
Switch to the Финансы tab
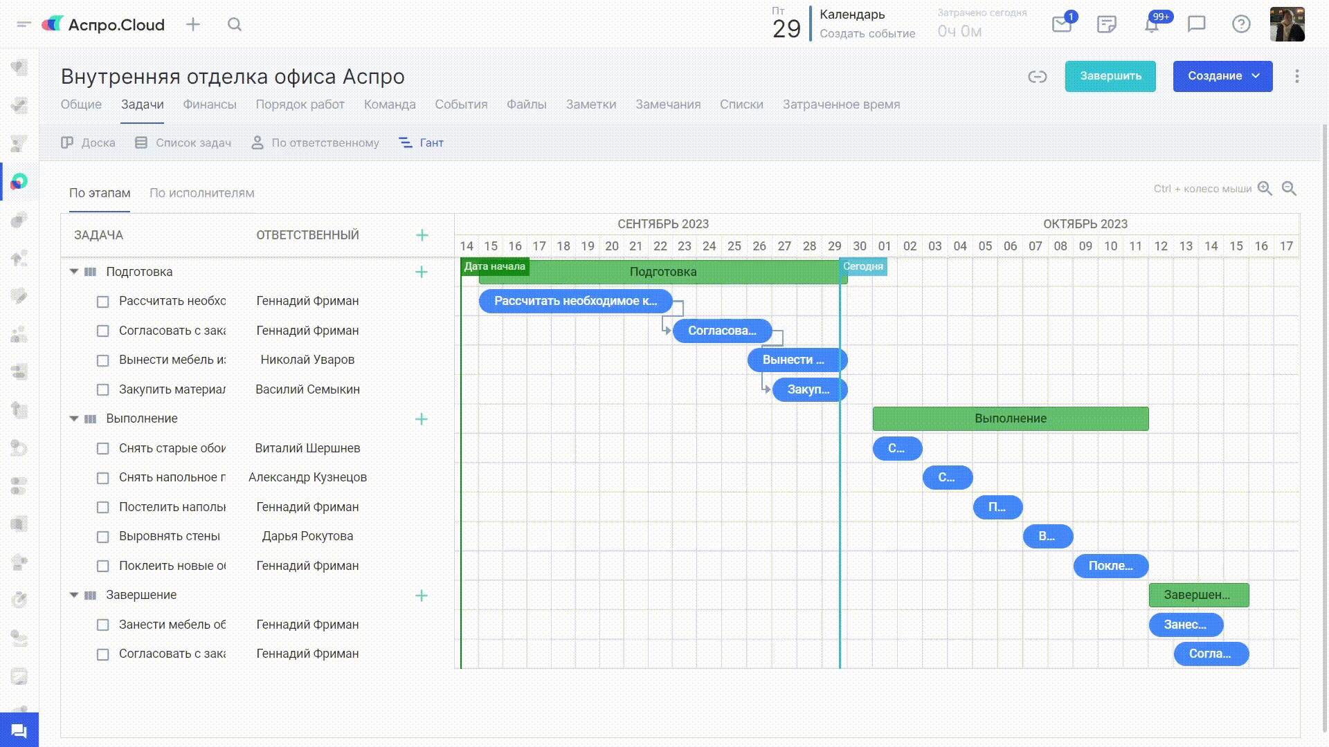[x=209, y=104]
